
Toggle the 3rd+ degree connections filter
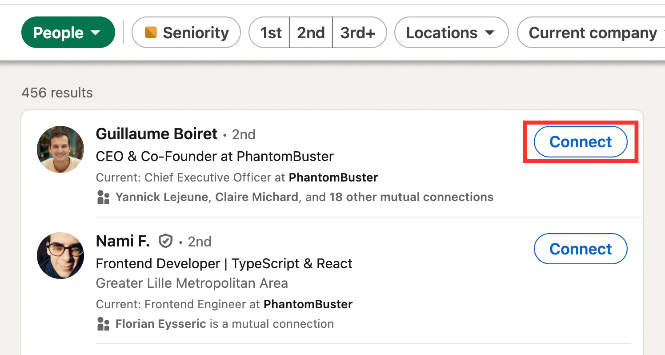[359, 32]
